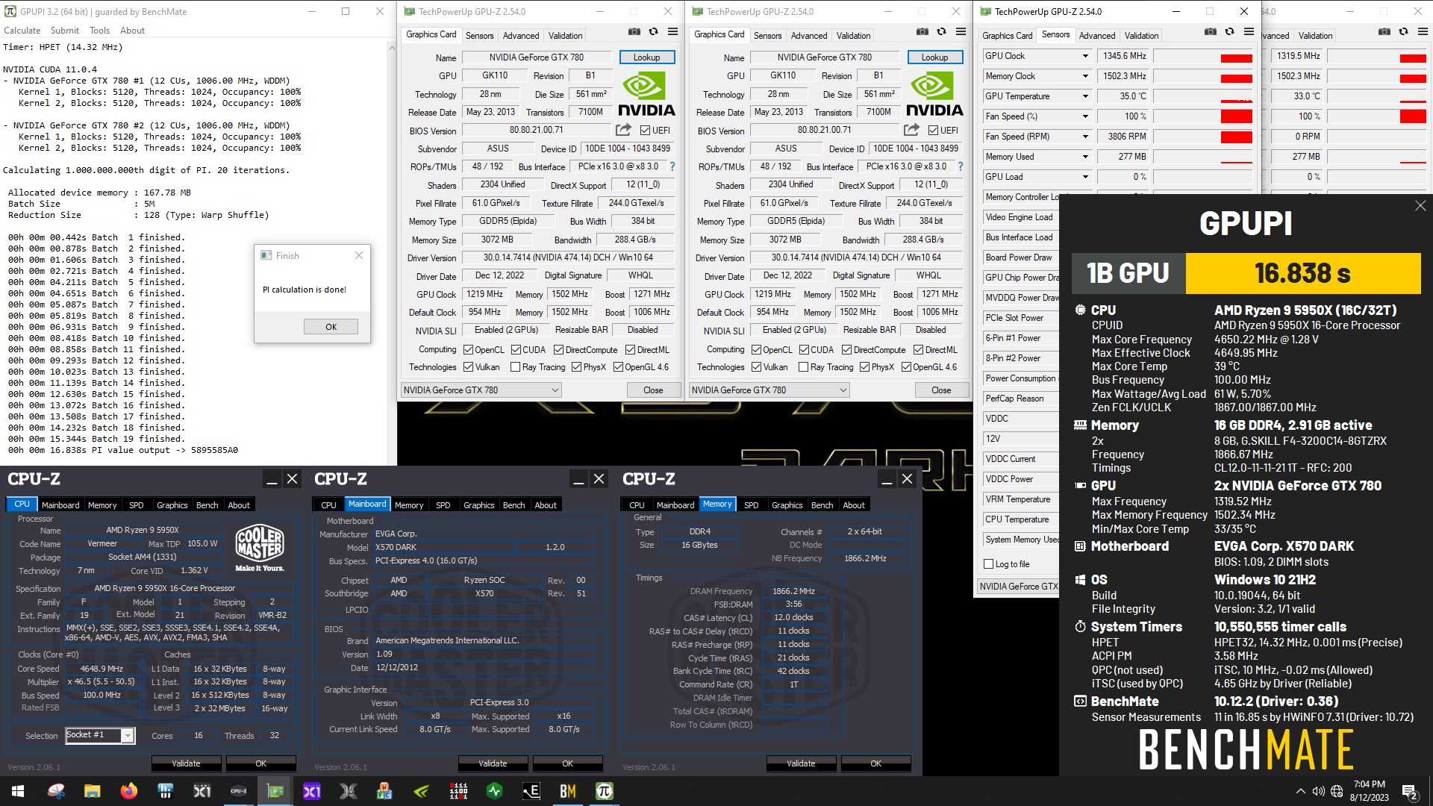This screenshot has width=1433, height=806.
Task: Close the GPUPI BenchMate result panel
Action: pyautogui.click(x=1420, y=206)
